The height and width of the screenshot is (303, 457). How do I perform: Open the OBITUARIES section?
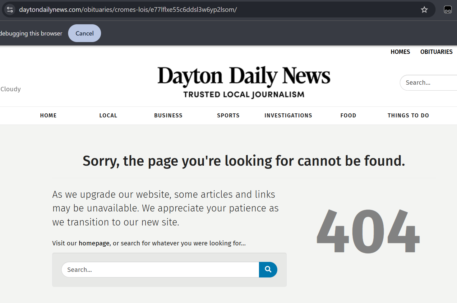tap(436, 52)
